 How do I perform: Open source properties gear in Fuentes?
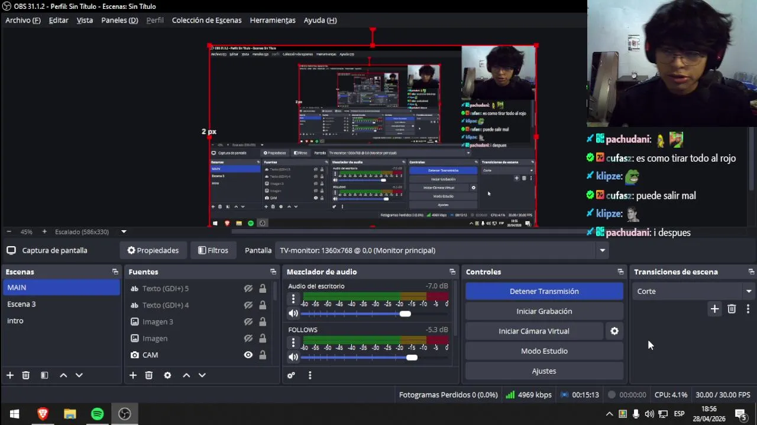click(167, 375)
